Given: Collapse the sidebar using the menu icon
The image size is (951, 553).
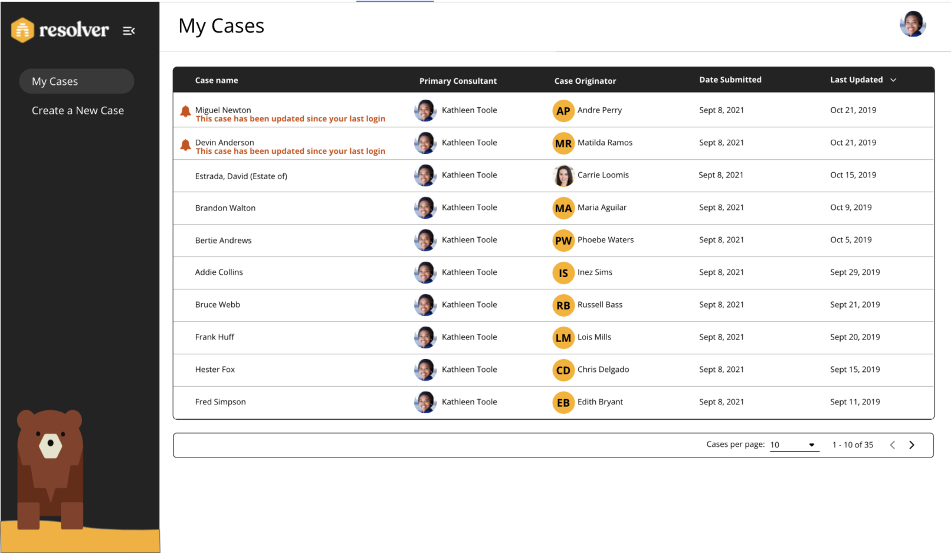Looking at the screenshot, I should (129, 31).
